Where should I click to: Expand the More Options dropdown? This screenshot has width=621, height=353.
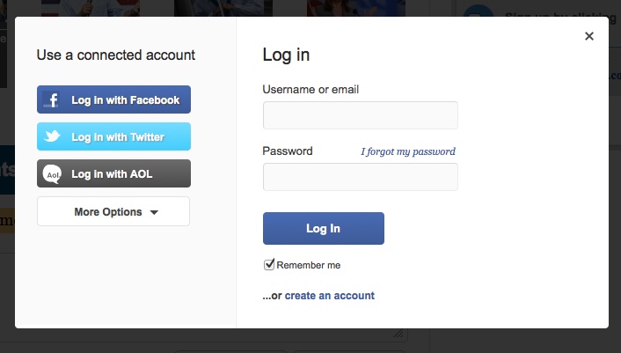click(113, 212)
